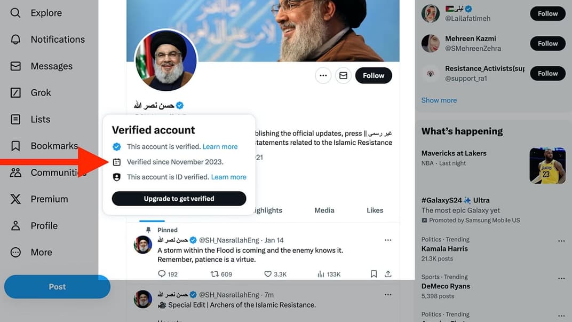Viewport: 572px width, 322px height.
Task: Open Premium X icon in sidebar
Action: pos(15,199)
